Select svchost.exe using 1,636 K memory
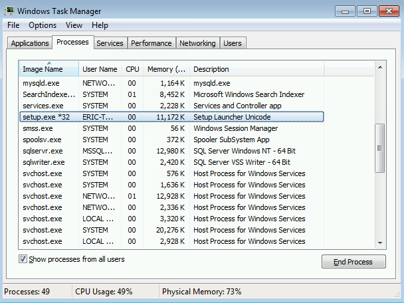 pyautogui.click(x=171, y=185)
